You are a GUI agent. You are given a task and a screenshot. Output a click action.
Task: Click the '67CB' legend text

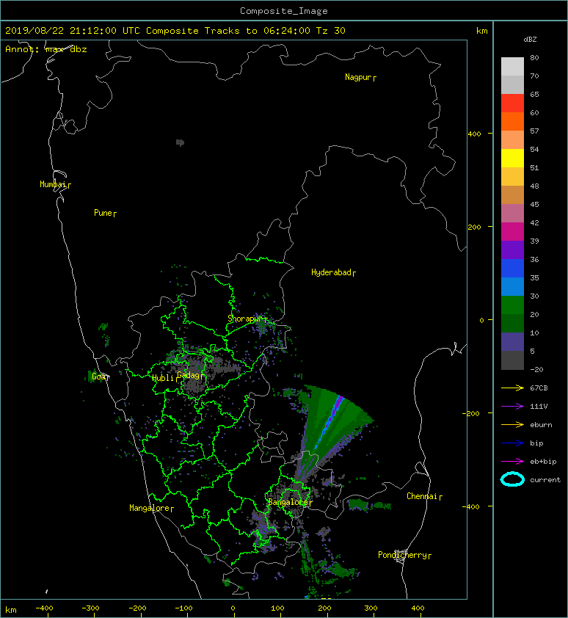pos(539,388)
